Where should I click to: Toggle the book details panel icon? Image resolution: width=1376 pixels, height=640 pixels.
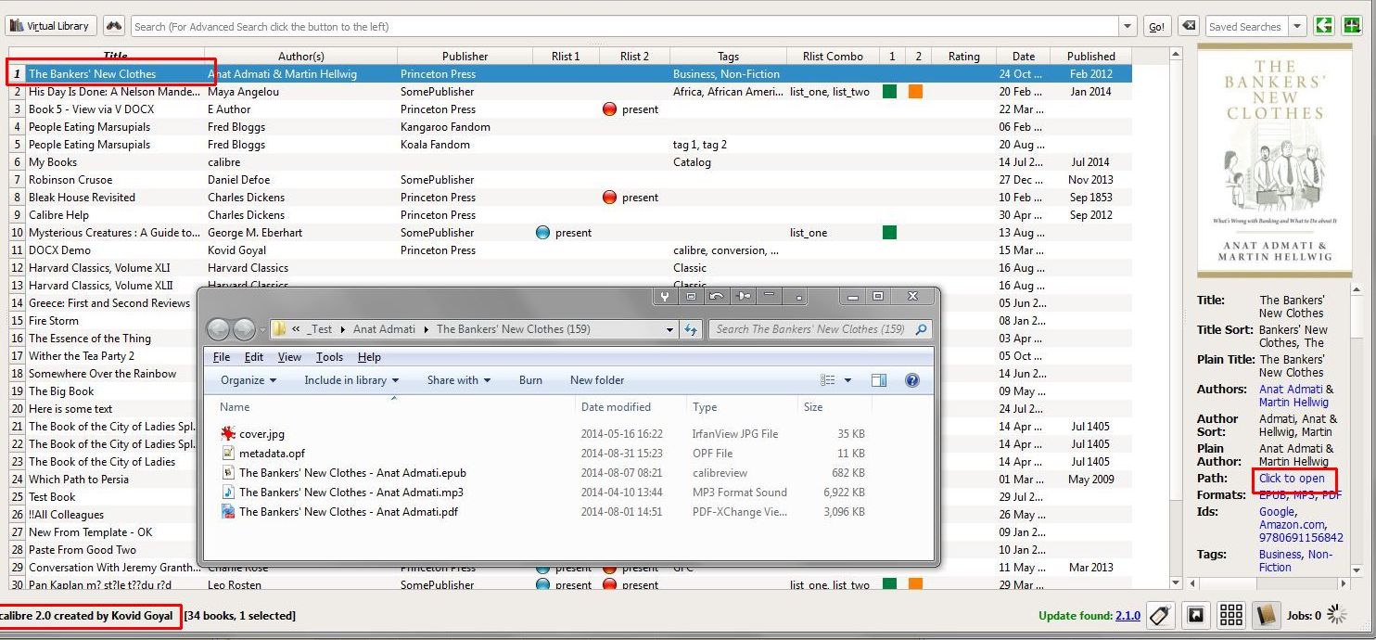coord(1266,615)
